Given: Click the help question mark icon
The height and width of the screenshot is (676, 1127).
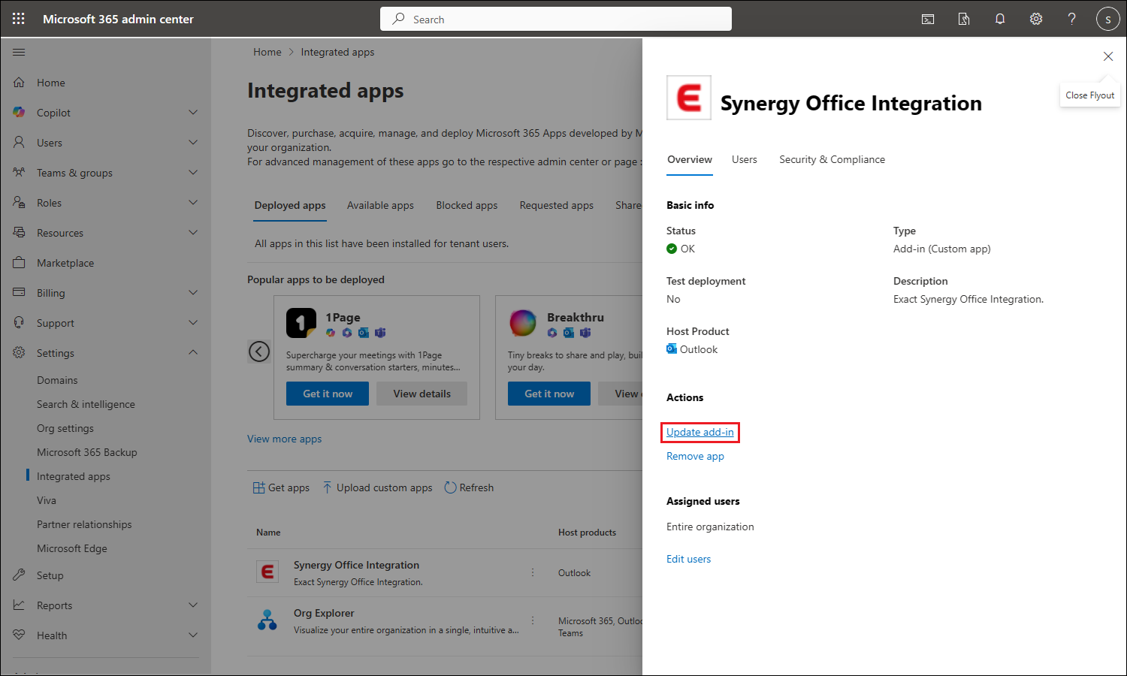Looking at the screenshot, I should (1072, 19).
